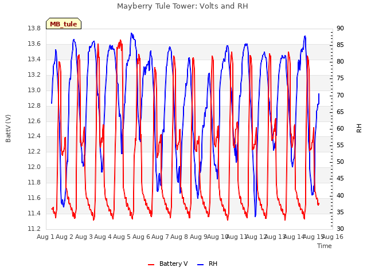
Task: Click the Aug 3 date label
Action: [x=84, y=237]
